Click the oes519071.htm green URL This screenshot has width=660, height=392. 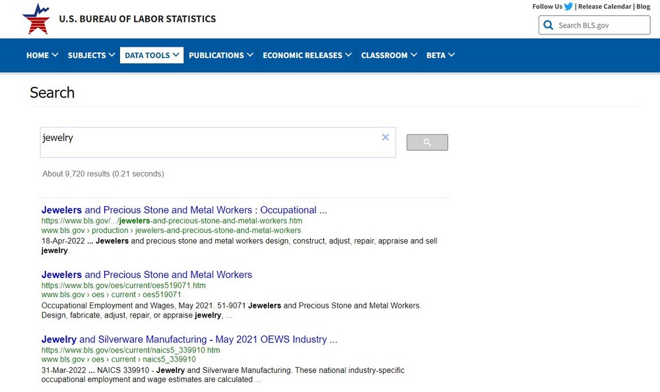click(123, 286)
